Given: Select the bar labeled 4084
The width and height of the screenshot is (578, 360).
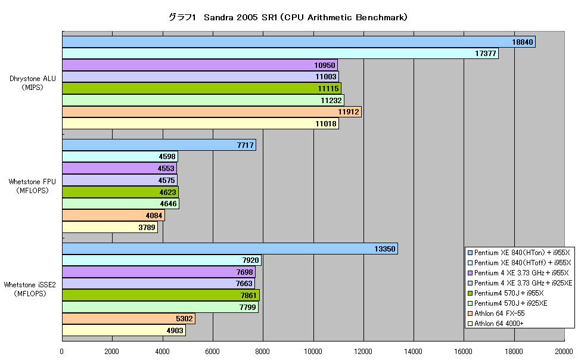Looking at the screenshot, I should [x=114, y=215].
